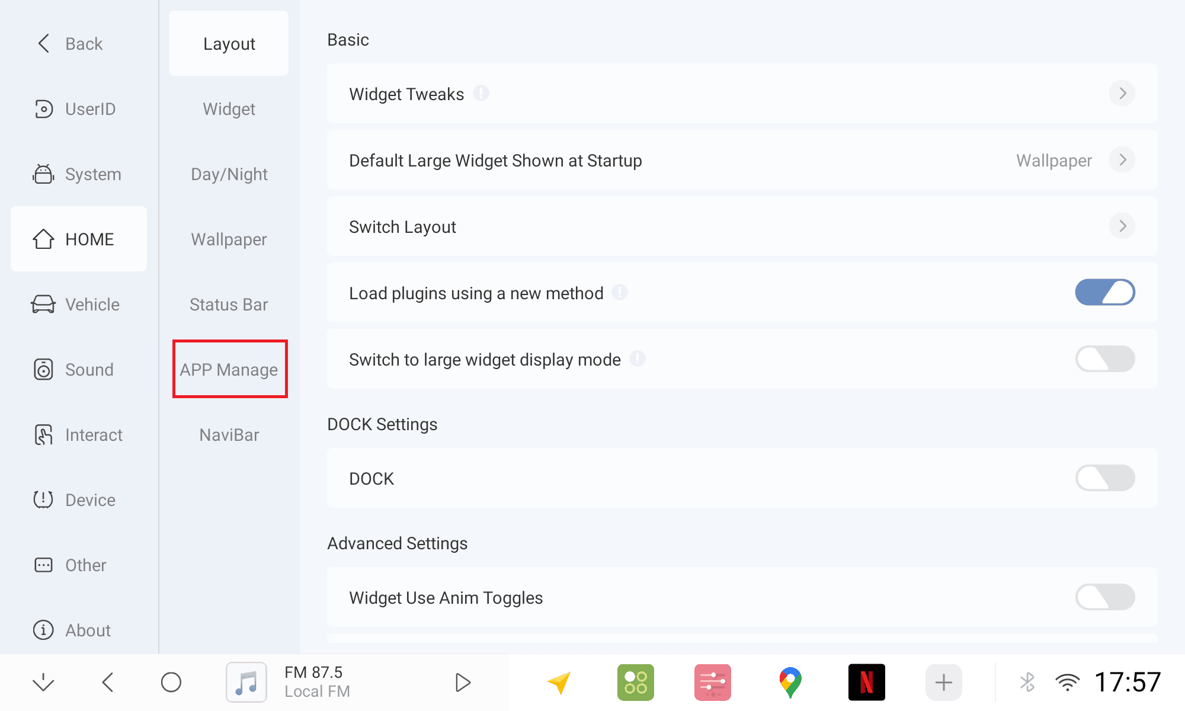
Task: Open Netflix from the dock
Action: click(x=866, y=683)
